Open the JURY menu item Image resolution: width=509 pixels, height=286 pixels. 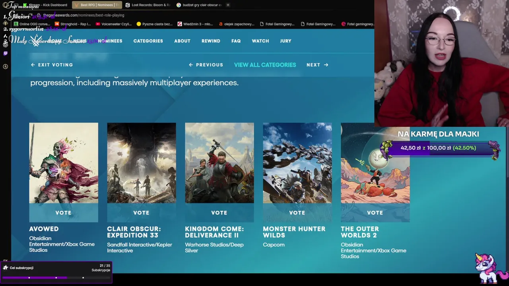pyautogui.click(x=286, y=41)
